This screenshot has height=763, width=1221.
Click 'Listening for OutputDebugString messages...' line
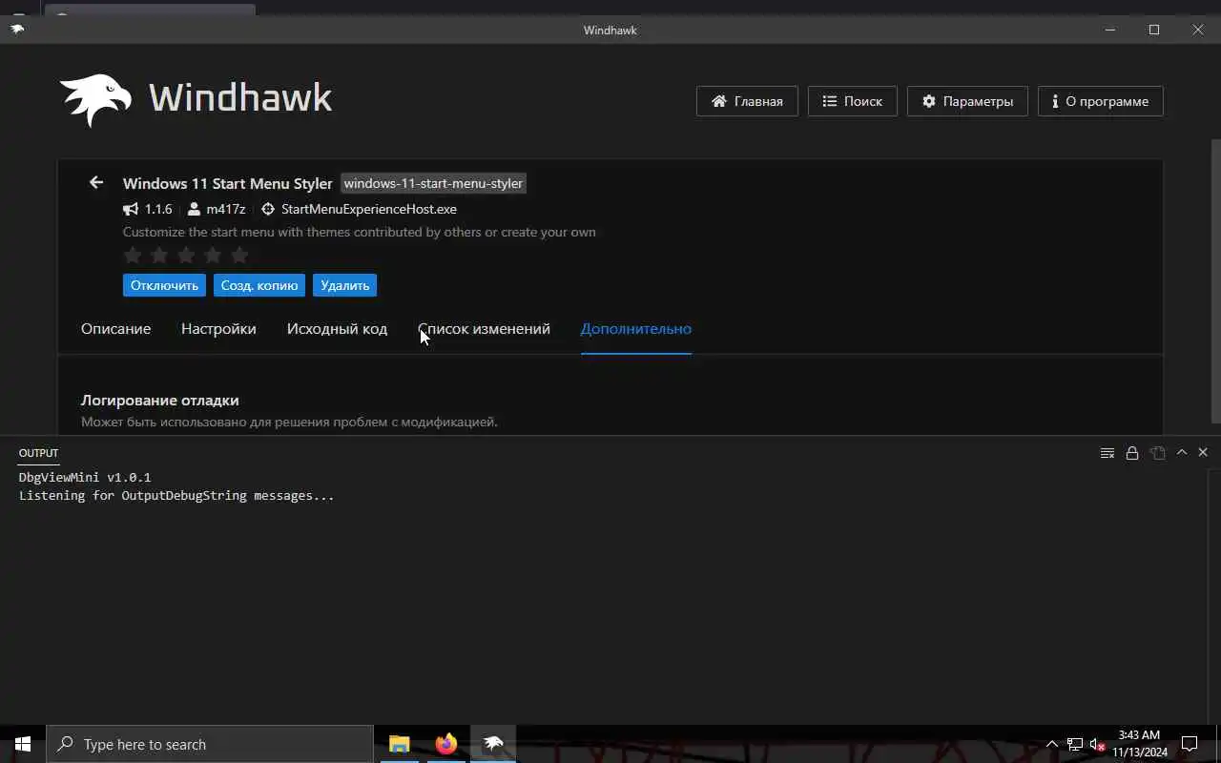coord(176,496)
